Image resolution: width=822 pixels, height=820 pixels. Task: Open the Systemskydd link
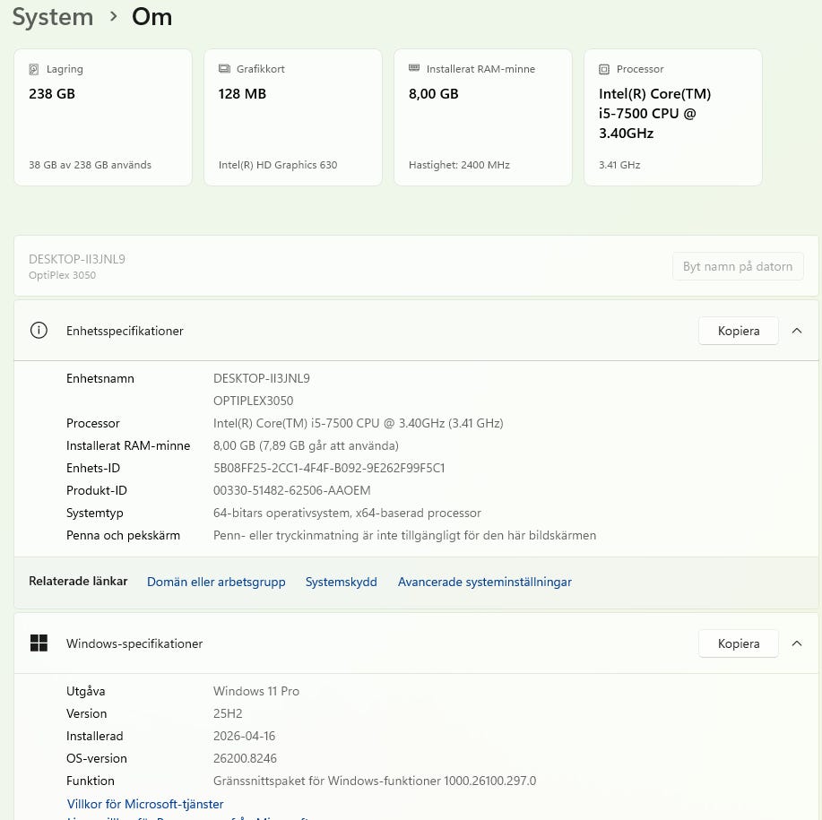341,582
